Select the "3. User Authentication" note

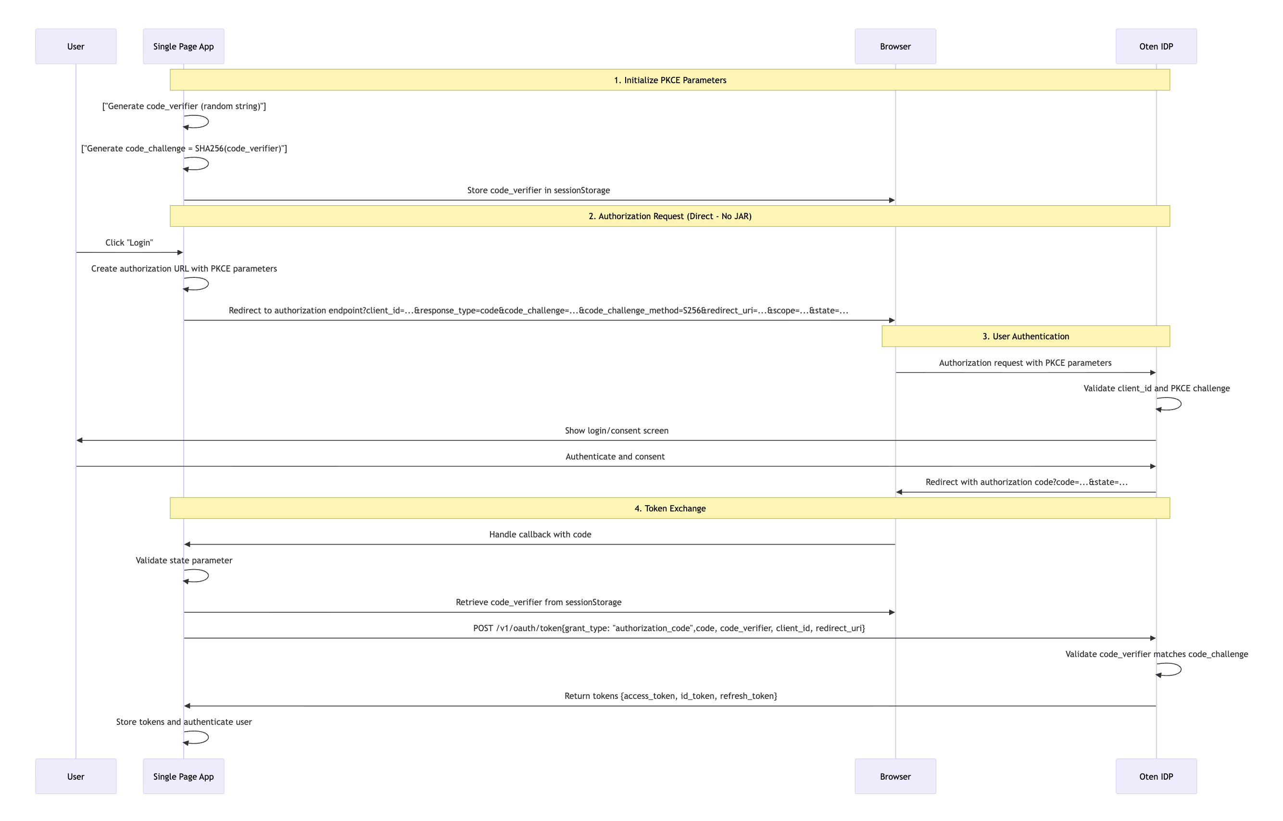click(x=1025, y=336)
